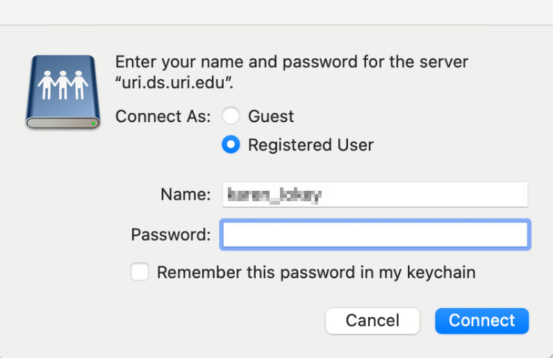This screenshot has height=358, width=553.
Task: Click the "Remember this password in my keychain" label
Action: (x=316, y=273)
